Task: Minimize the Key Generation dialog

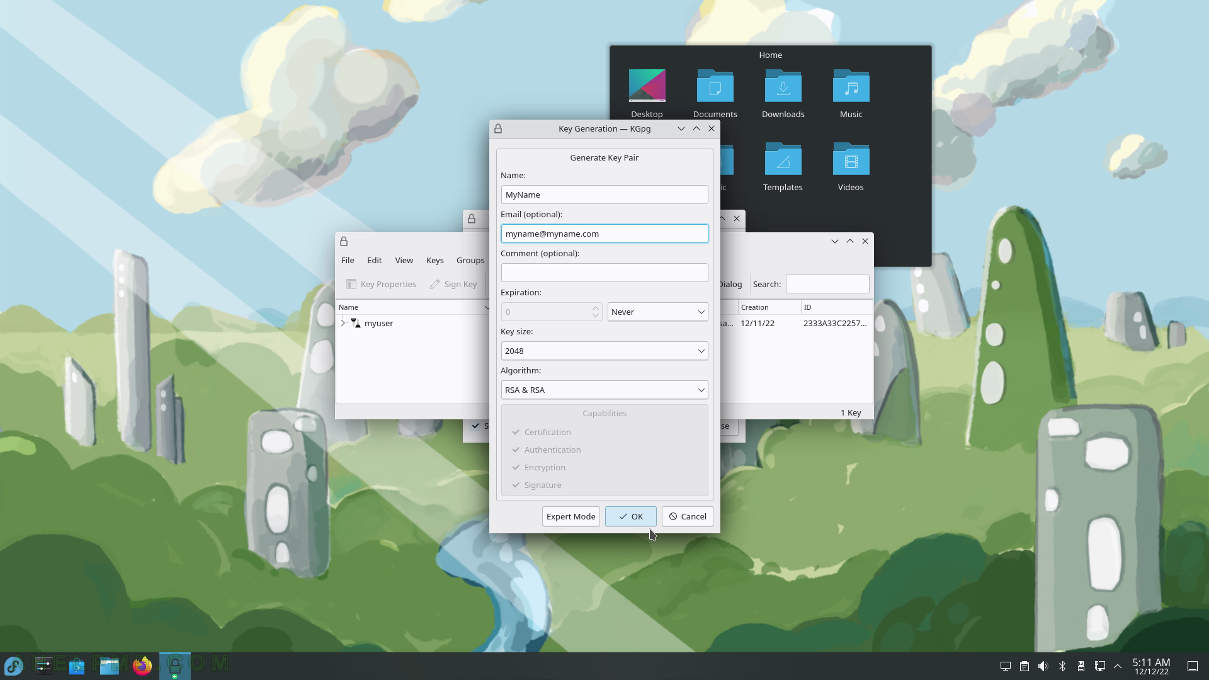Action: click(681, 128)
